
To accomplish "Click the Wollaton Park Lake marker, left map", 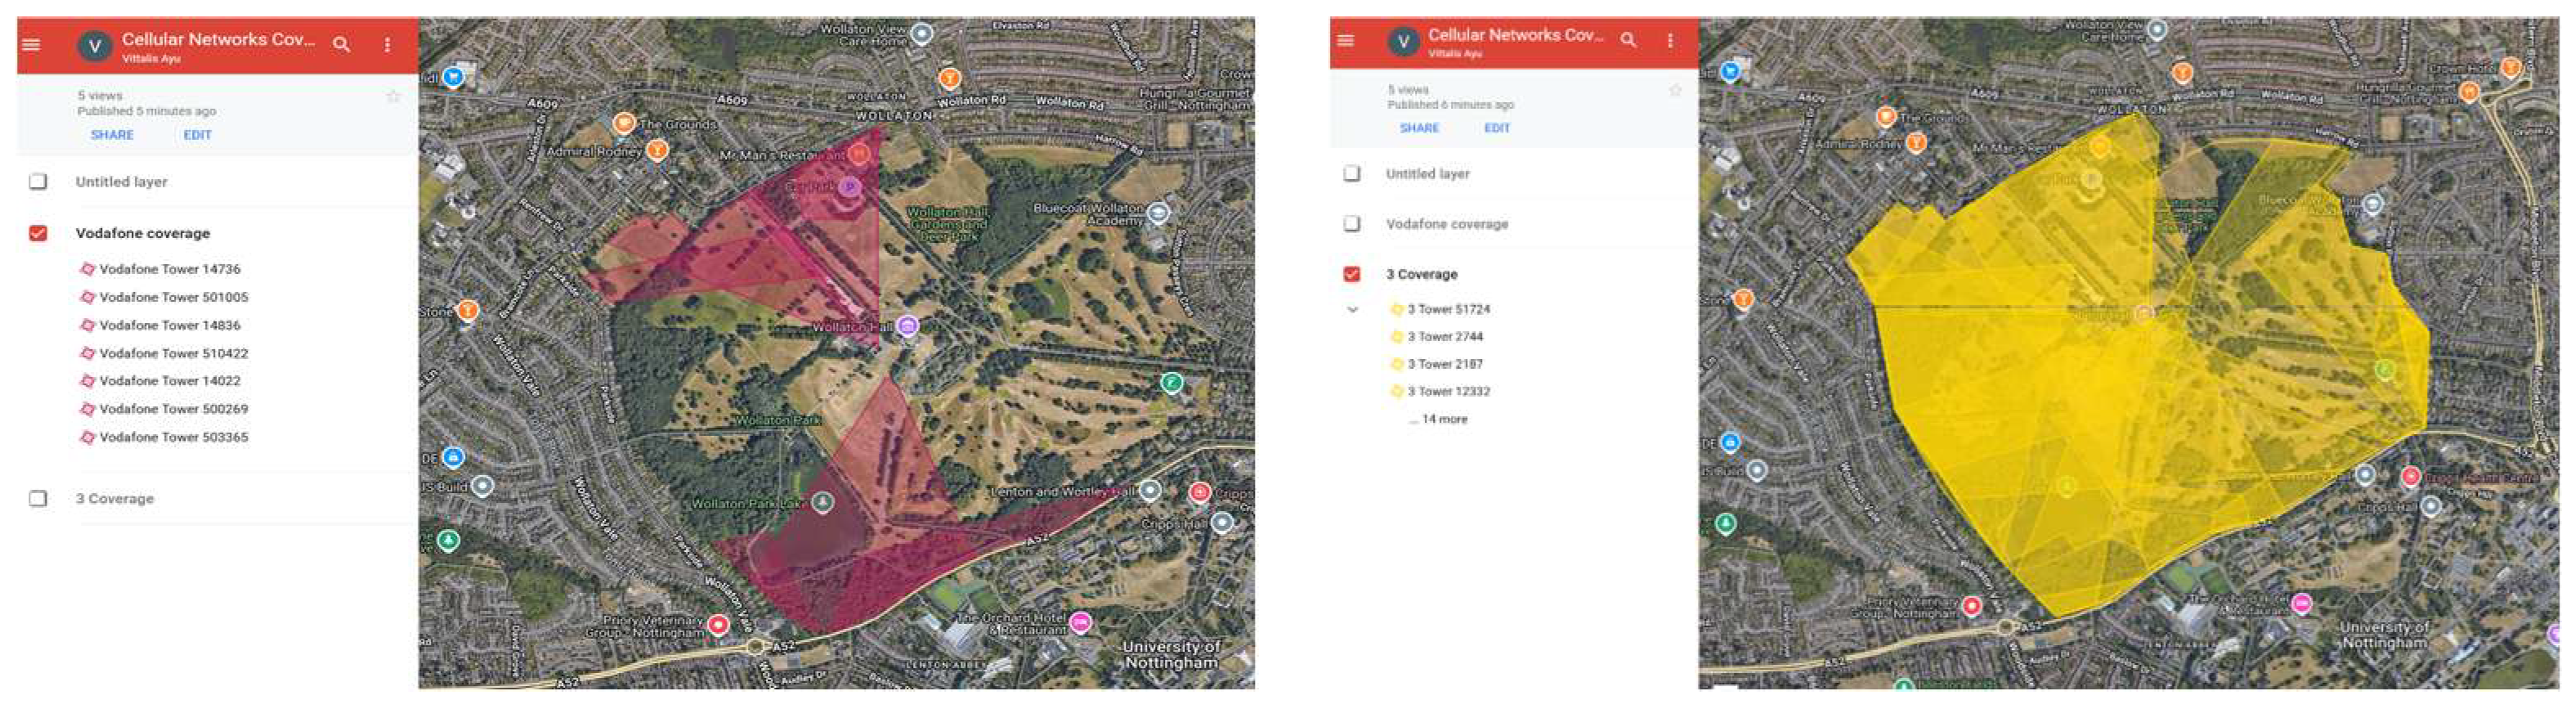I will pos(822,502).
